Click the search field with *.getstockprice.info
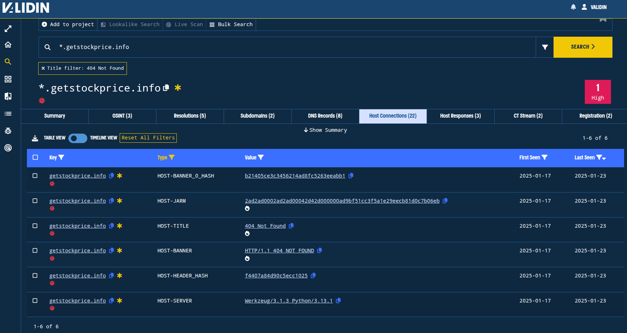 [x=287, y=47]
